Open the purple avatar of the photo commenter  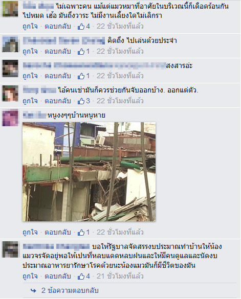click(10, 118)
